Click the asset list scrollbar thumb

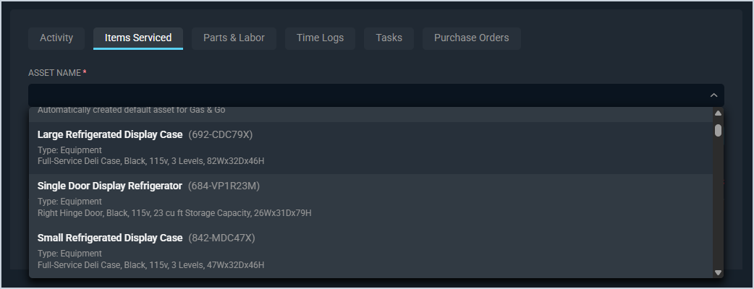[718, 130]
